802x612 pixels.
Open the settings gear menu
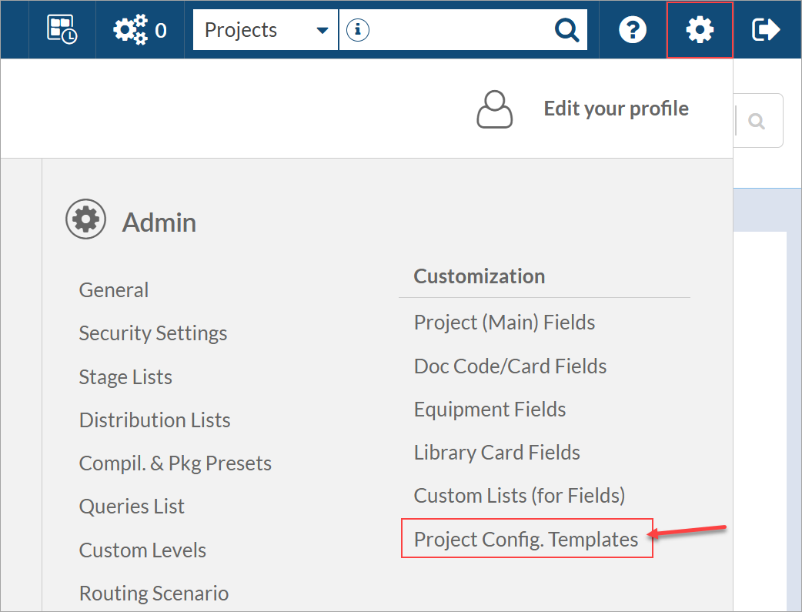[700, 30]
